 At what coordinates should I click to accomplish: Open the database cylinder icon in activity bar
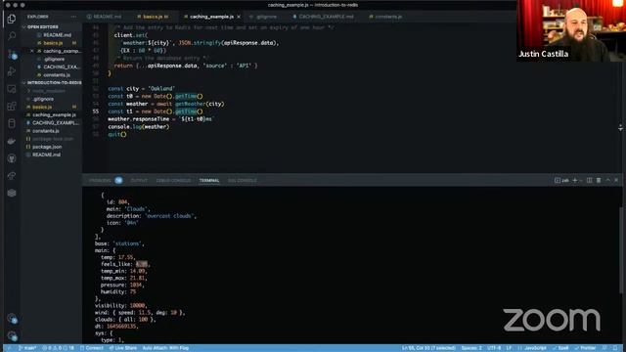(12, 123)
